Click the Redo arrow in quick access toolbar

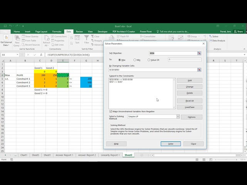[x=17, y=26]
